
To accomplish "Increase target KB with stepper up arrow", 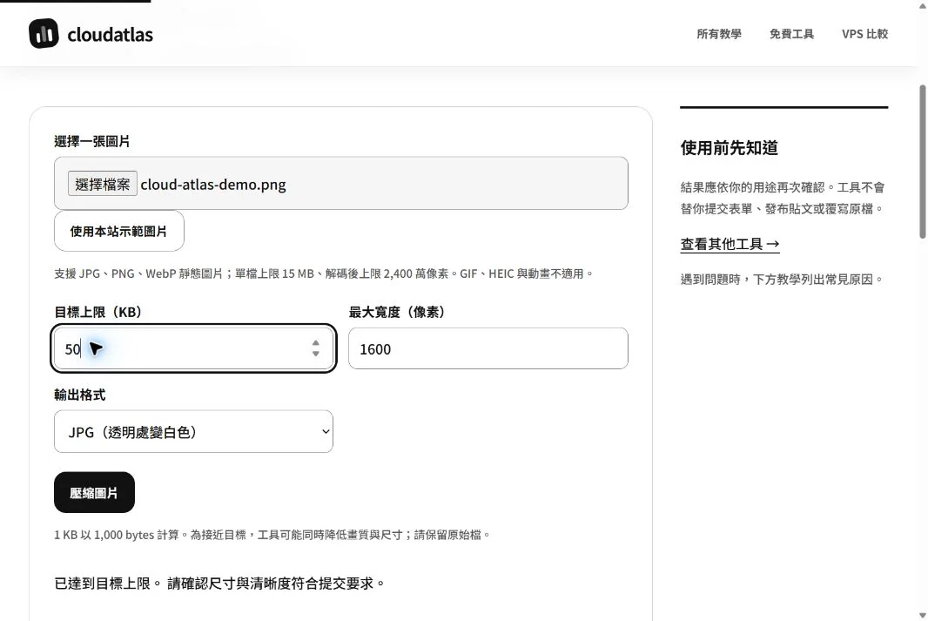I will tap(315, 343).
